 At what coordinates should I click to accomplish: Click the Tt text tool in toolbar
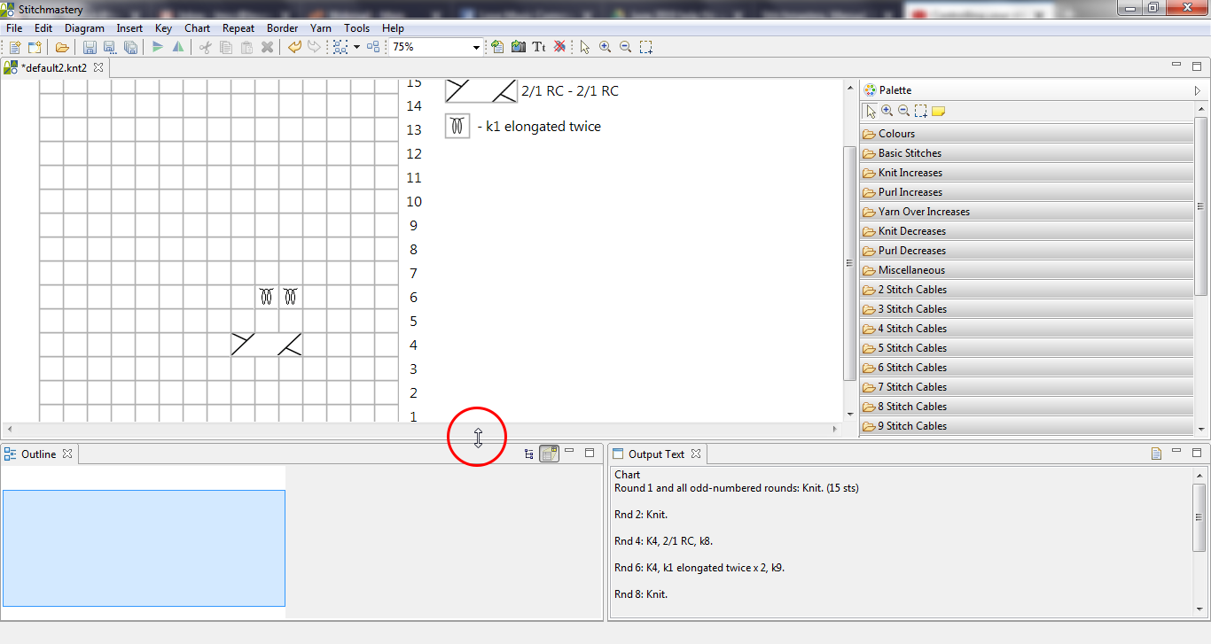pos(538,47)
